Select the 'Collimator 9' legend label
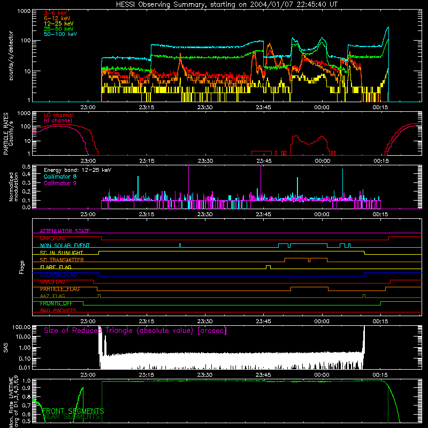This screenshot has height=428, width=428. [x=60, y=183]
